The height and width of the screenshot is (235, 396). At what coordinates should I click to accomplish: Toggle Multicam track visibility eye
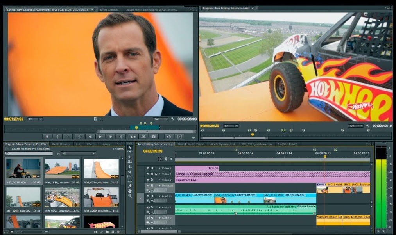tap(148, 185)
